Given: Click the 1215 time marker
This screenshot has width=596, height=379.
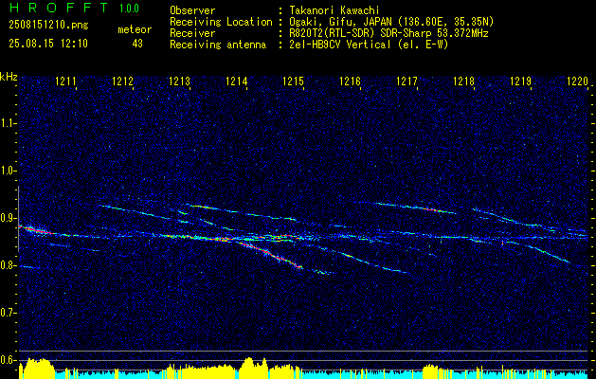Looking at the screenshot, I should (293, 81).
